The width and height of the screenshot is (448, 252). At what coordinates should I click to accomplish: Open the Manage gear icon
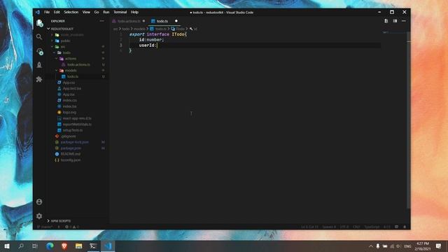coord(39,216)
